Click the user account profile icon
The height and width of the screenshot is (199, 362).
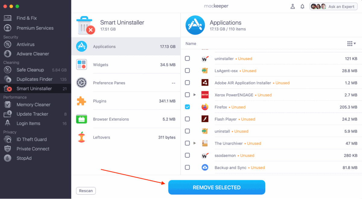pyautogui.click(x=292, y=6)
